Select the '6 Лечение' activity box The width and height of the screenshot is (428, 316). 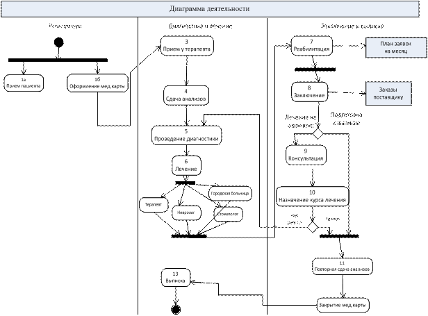186,165
